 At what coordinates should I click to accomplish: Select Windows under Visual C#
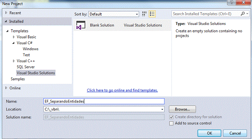31,49
